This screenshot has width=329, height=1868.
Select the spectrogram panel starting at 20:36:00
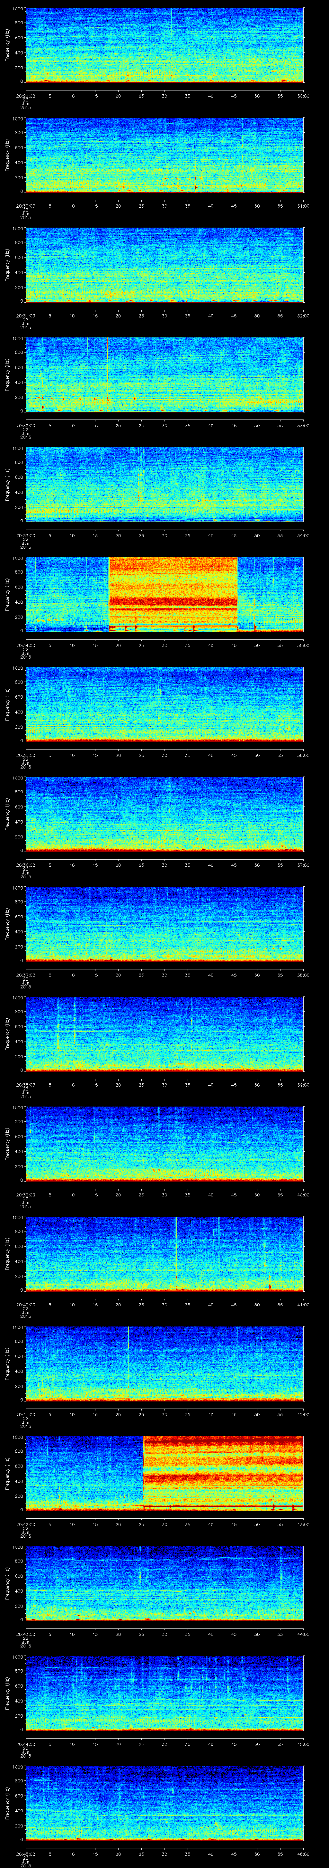click(165, 814)
